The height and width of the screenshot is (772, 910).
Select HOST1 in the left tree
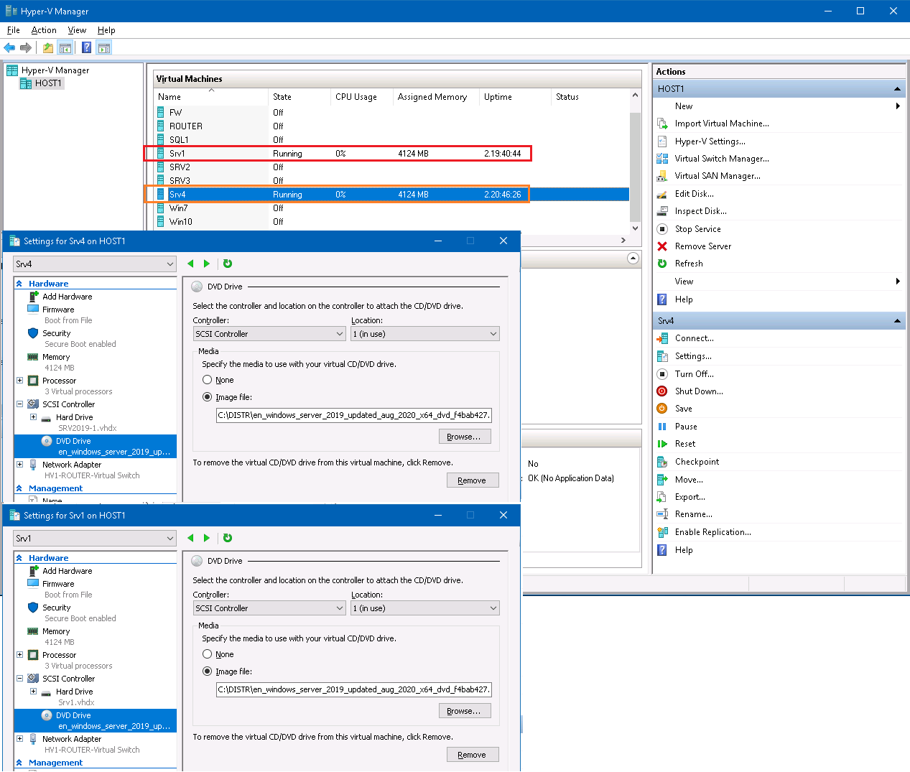tap(48, 83)
